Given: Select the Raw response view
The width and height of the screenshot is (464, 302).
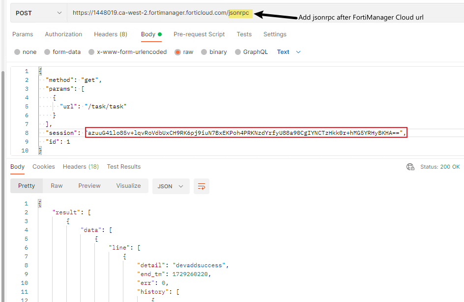Looking at the screenshot, I should click(x=57, y=186).
